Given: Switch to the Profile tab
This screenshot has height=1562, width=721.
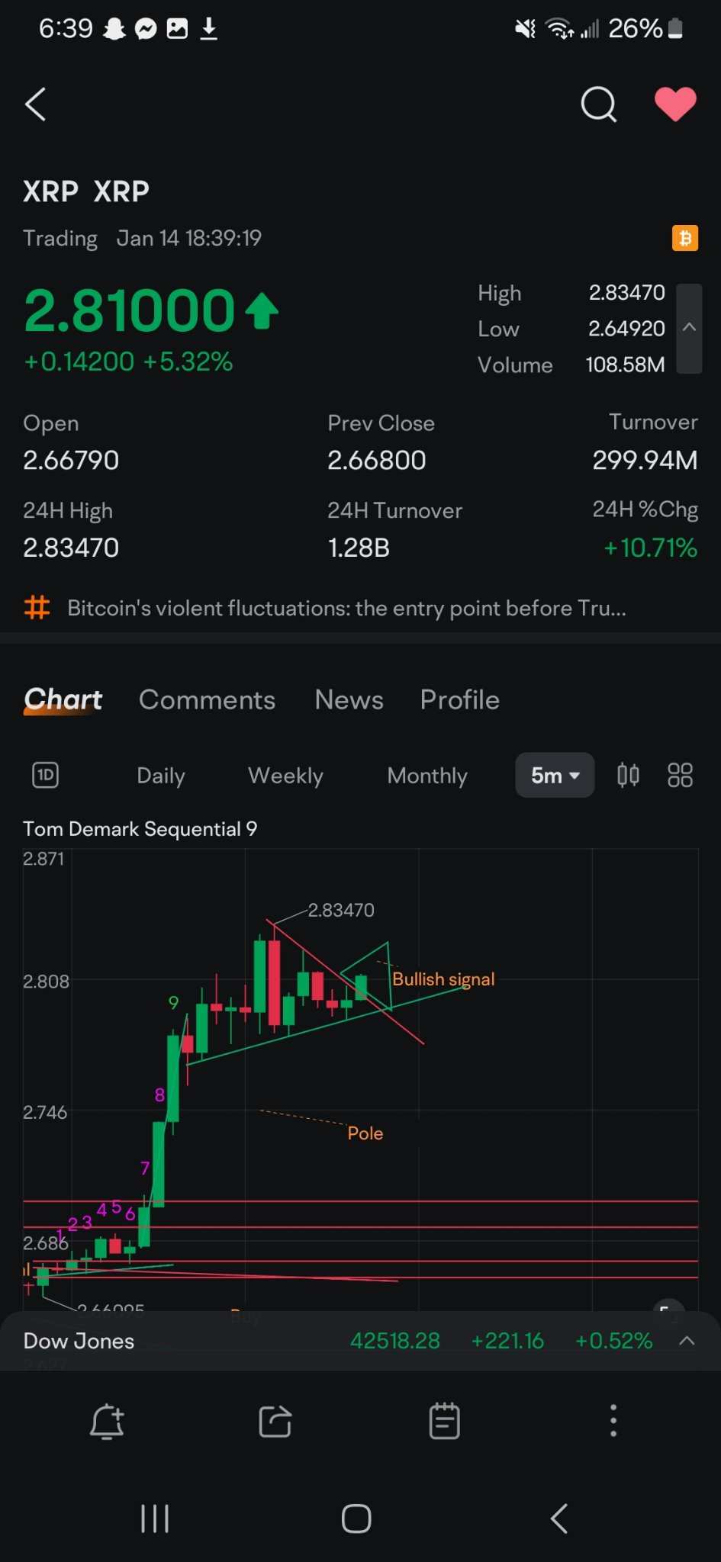Looking at the screenshot, I should point(460,699).
